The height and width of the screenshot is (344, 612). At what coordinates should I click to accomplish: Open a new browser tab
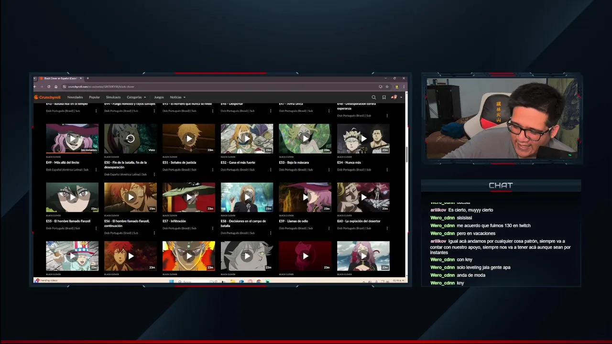coord(88,78)
